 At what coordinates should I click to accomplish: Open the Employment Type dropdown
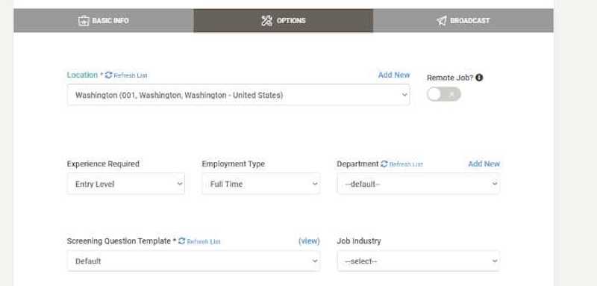[260, 184]
